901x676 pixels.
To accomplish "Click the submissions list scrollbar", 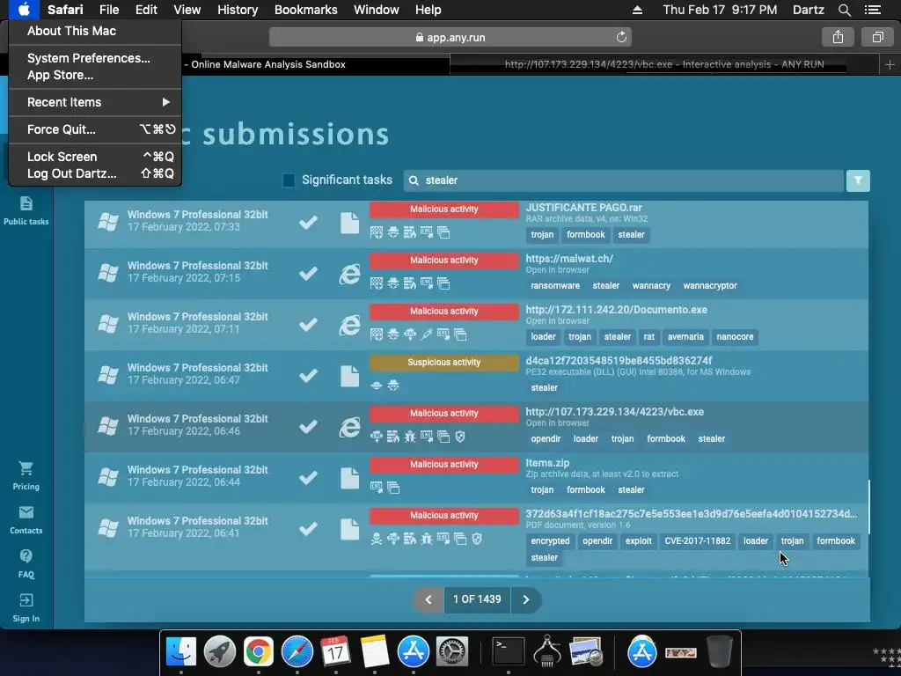I will pyautogui.click(x=868, y=507).
